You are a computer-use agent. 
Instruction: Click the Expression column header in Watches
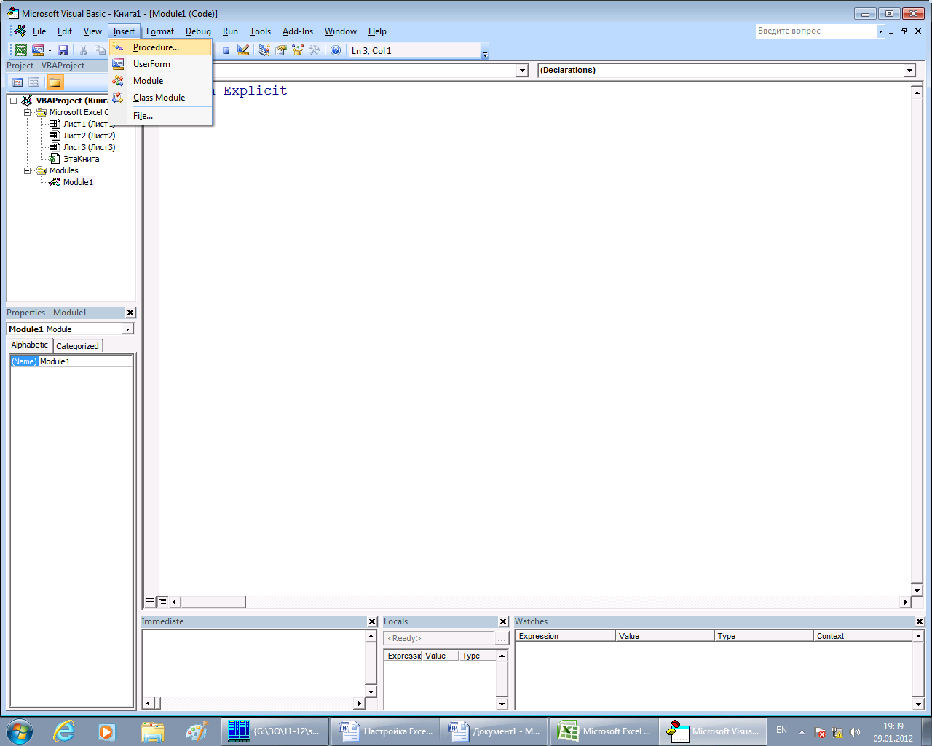[x=565, y=636]
